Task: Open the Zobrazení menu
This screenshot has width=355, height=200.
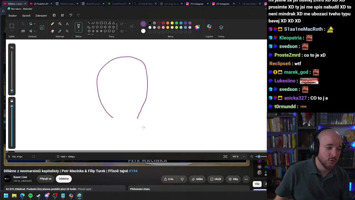Action: pyautogui.click(x=41, y=16)
